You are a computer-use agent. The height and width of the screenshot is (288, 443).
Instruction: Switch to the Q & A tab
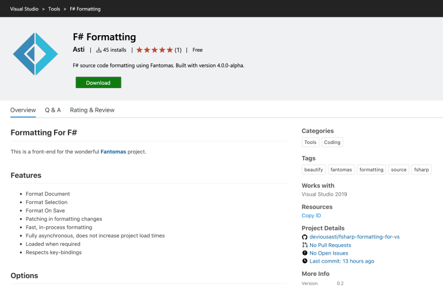[53, 110]
